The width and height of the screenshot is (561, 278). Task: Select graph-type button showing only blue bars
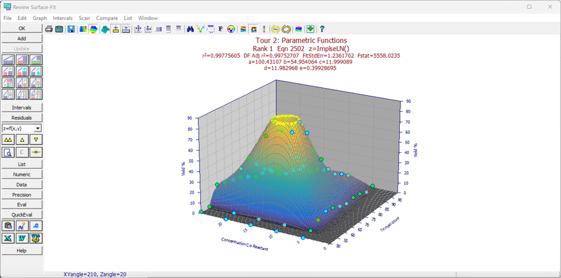point(8,60)
